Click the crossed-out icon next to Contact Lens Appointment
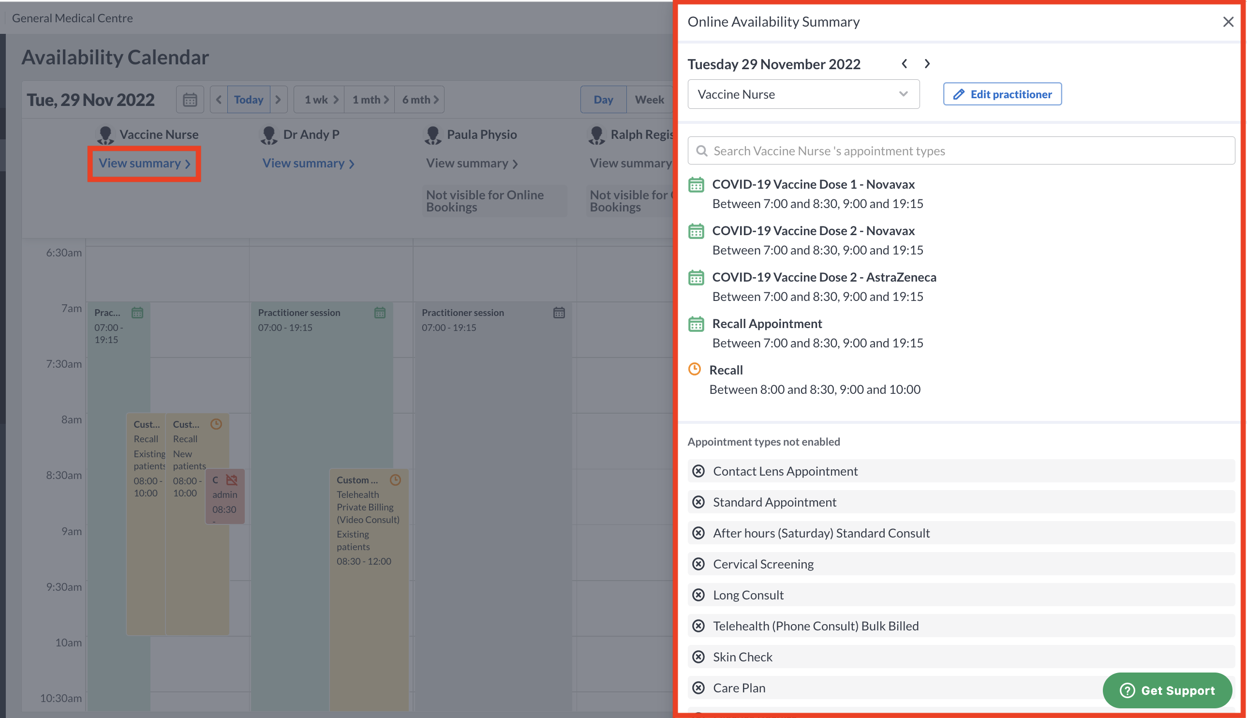 pos(698,471)
